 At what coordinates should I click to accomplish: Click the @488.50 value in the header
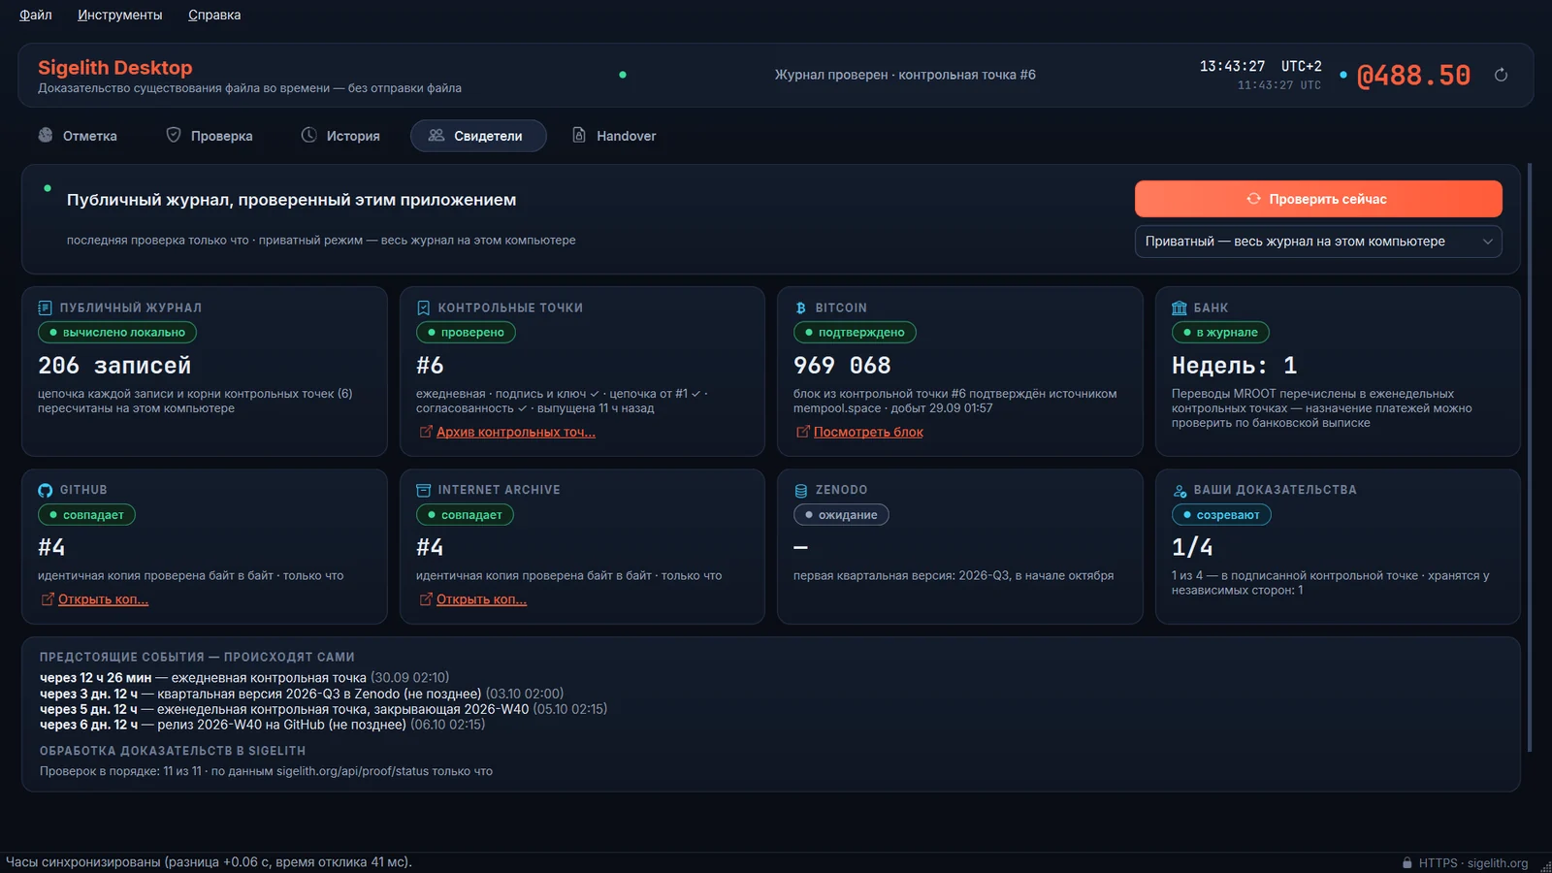pos(1413,75)
